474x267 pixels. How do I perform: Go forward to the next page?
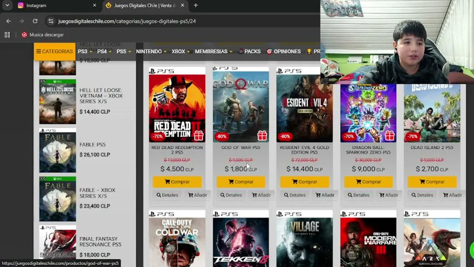[22, 21]
